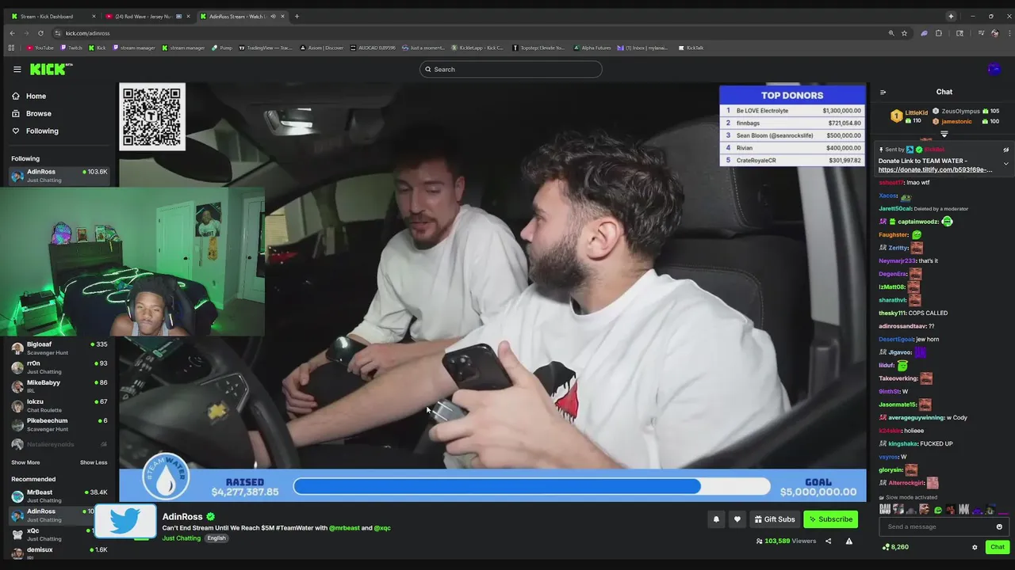Click the green Subscribe button

(x=830, y=519)
